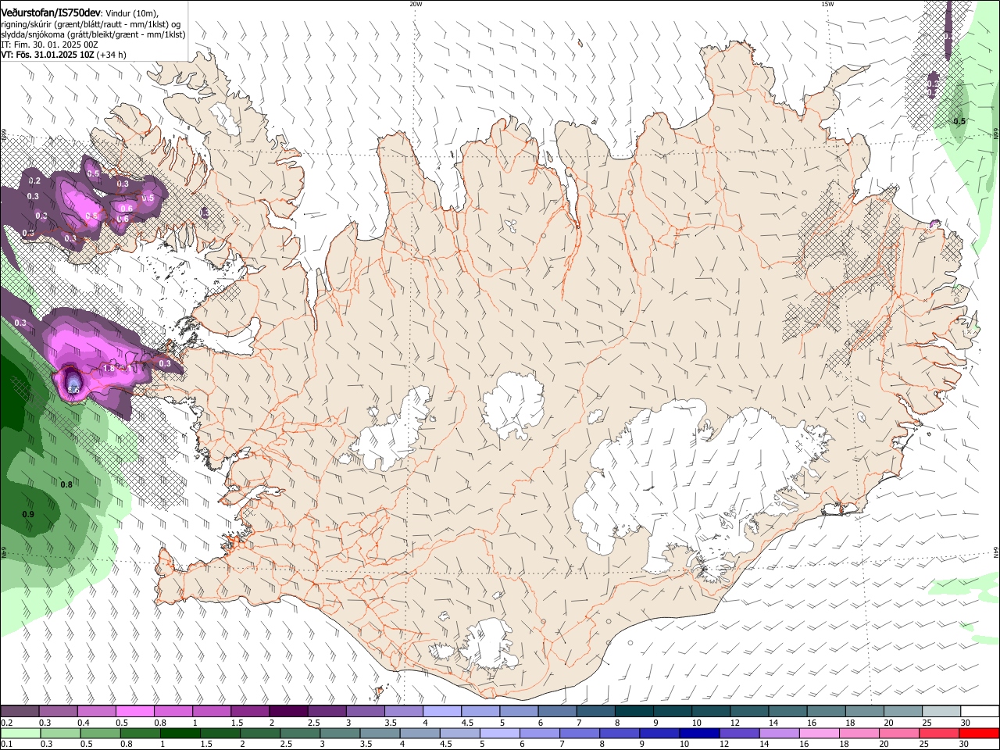Click the 0.4 swatch in upper purple legend row

pyautogui.click(x=96, y=712)
